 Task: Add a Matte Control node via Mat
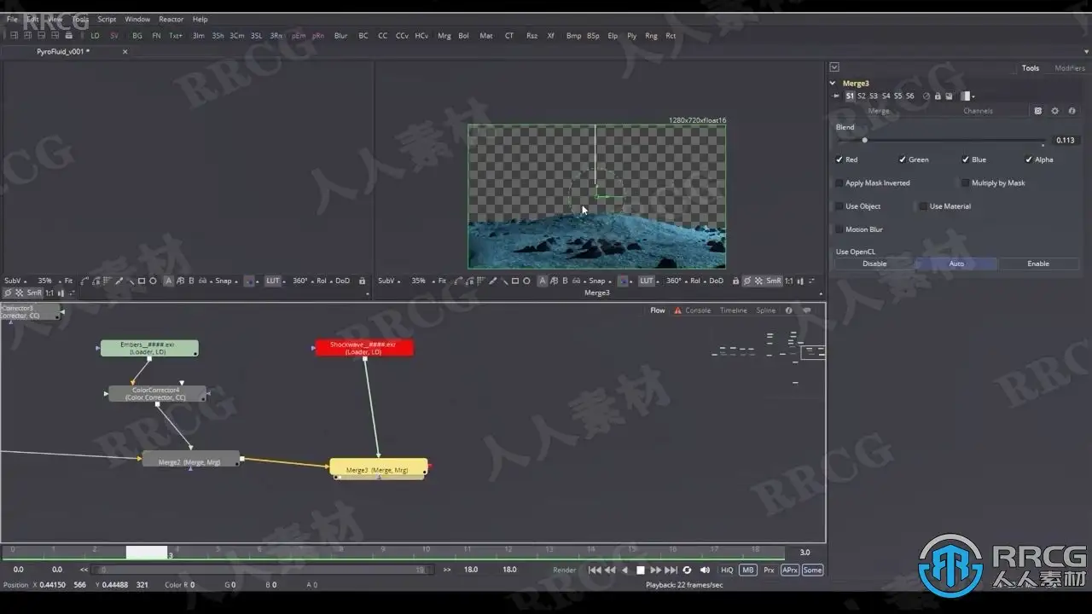[x=486, y=36]
